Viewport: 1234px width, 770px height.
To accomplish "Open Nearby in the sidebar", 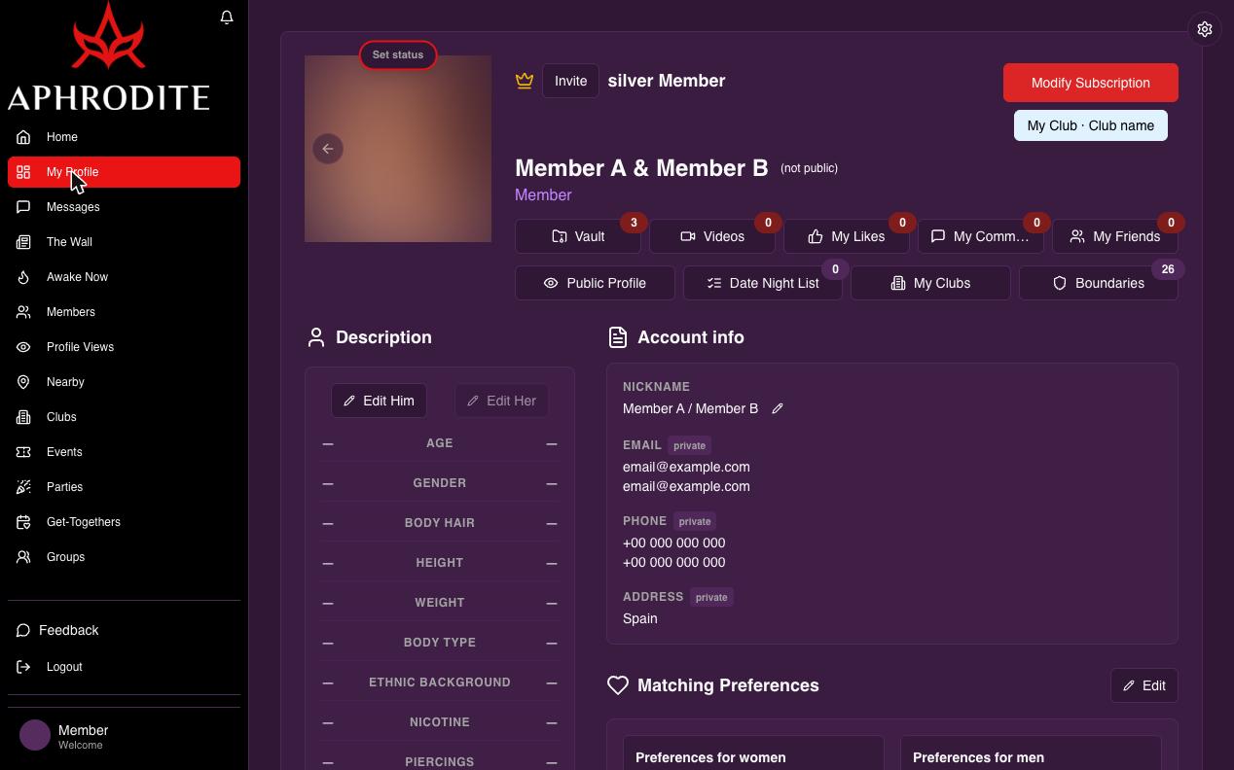I will point(125,382).
